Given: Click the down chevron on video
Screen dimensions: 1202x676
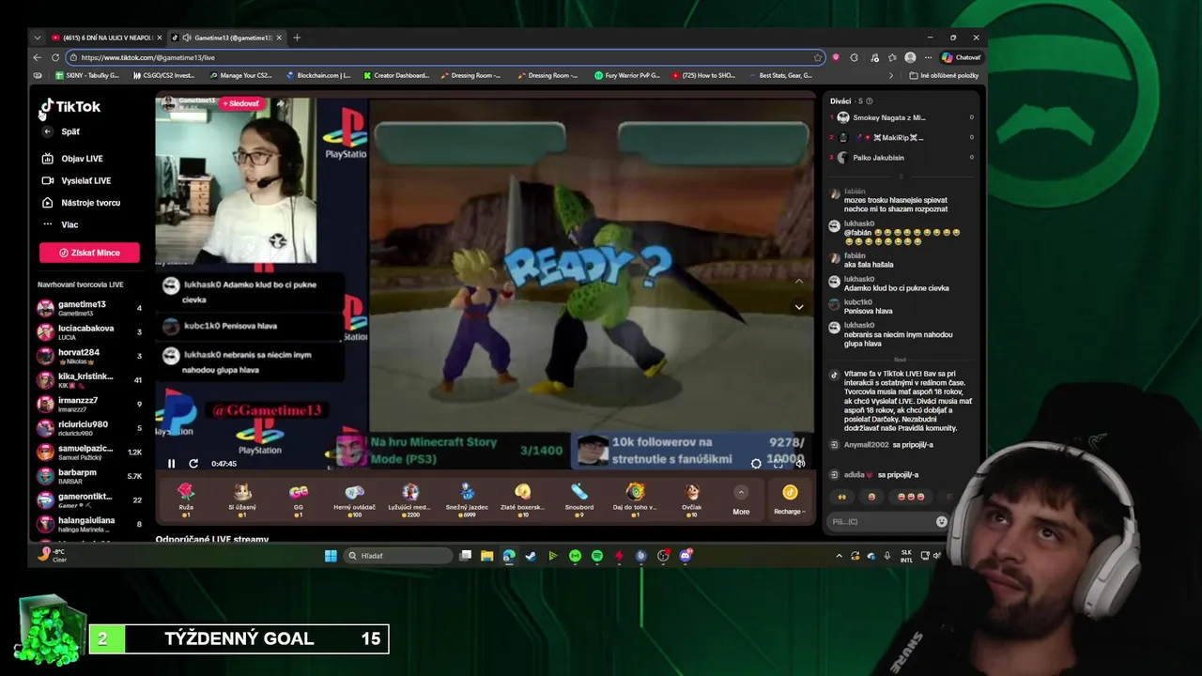Looking at the screenshot, I should (799, 307).
